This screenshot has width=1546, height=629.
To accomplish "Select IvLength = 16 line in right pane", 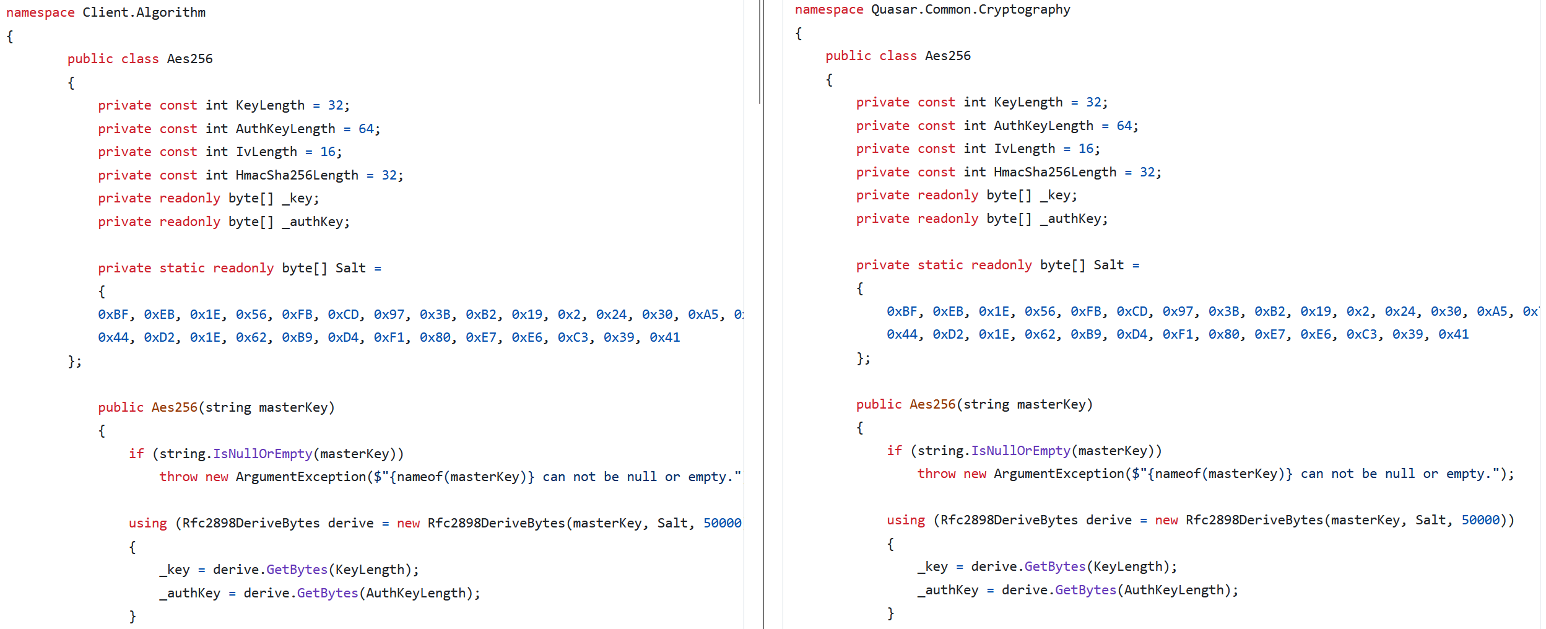I will pyautogui.click(x=978, y=149).
